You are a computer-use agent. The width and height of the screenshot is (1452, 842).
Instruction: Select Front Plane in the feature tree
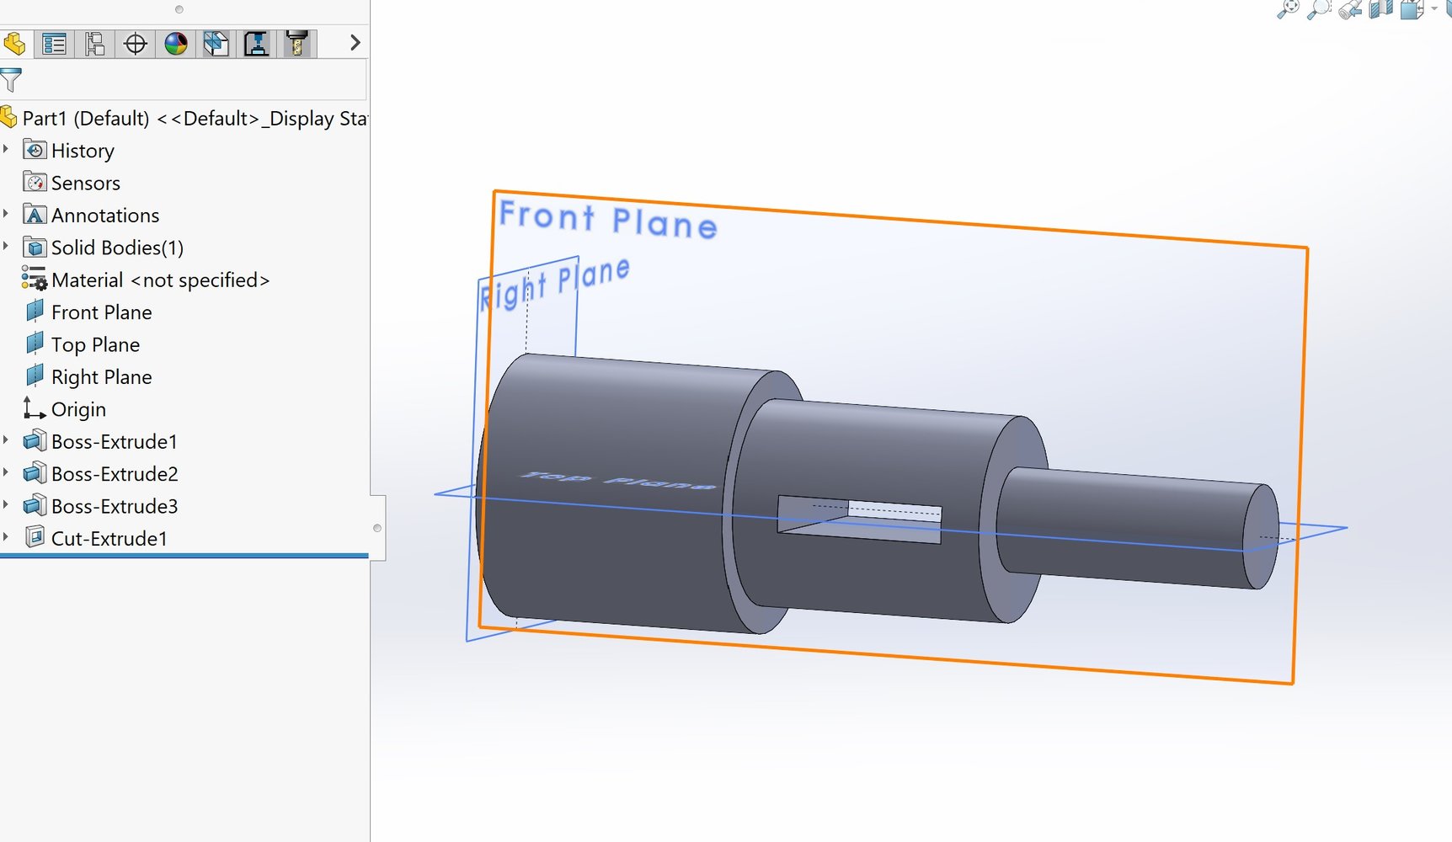101,312
